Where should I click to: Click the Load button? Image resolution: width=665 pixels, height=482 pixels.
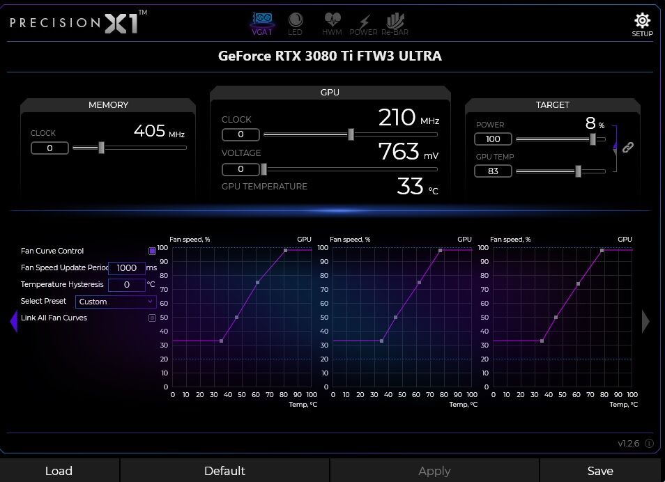(59, 471)
